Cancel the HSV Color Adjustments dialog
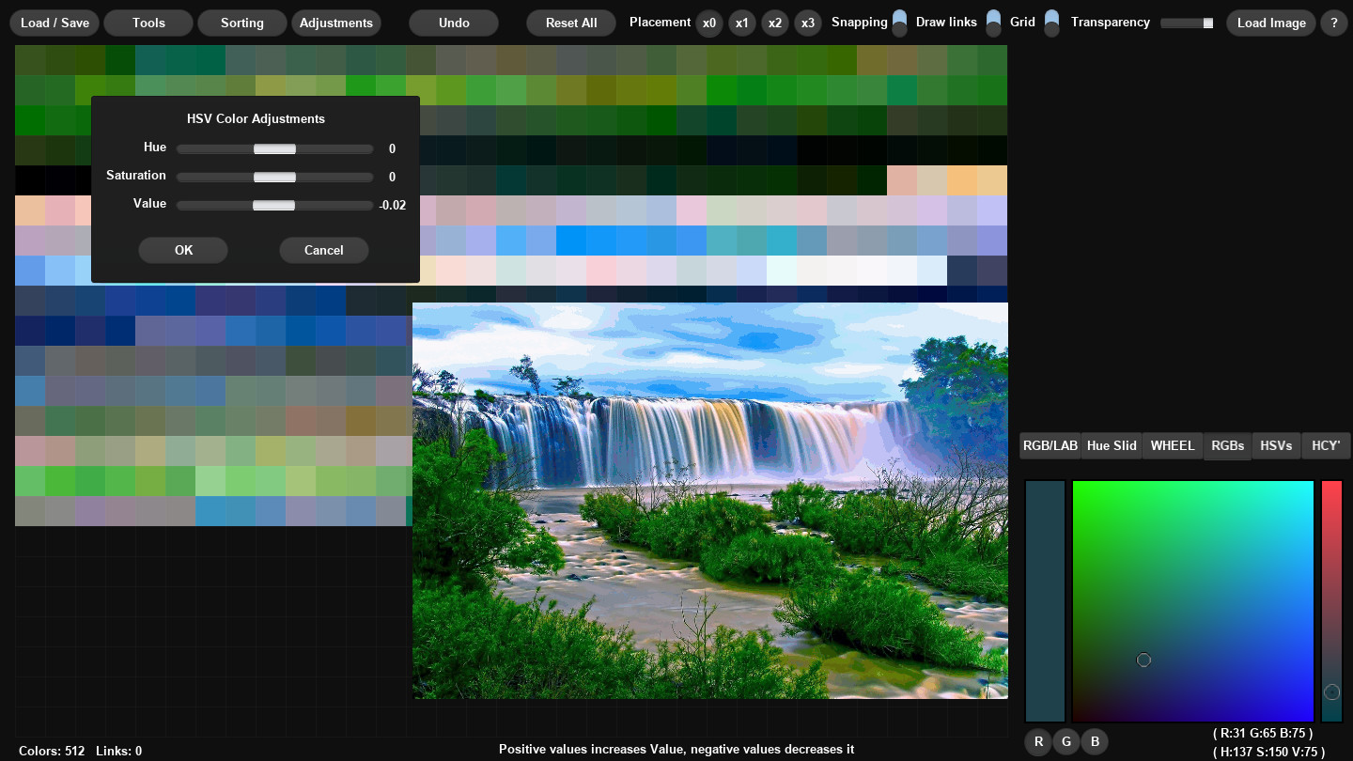 pyautogui.click(x=323, y=250)
